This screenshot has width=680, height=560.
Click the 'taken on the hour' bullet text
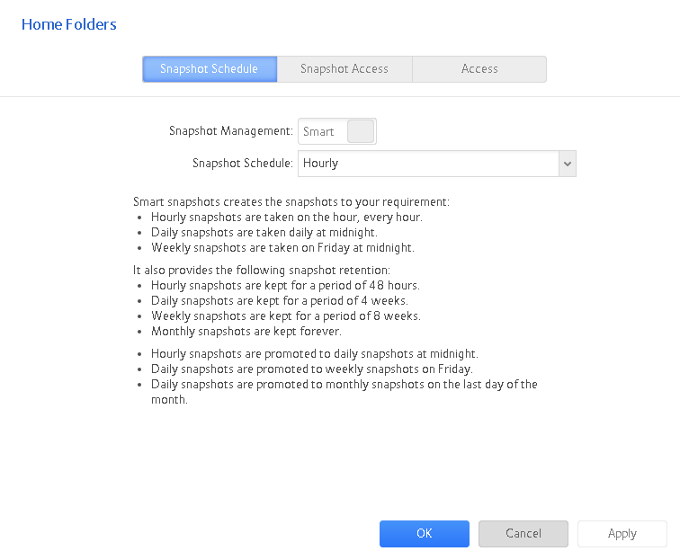click(286, 218)
